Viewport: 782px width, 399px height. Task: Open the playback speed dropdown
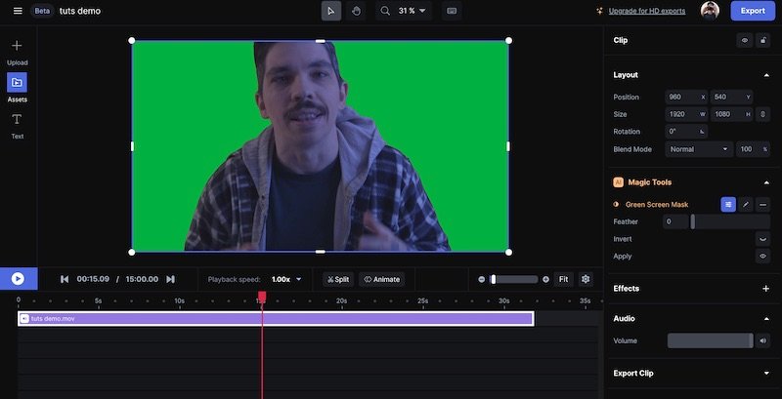coord(286,279)
